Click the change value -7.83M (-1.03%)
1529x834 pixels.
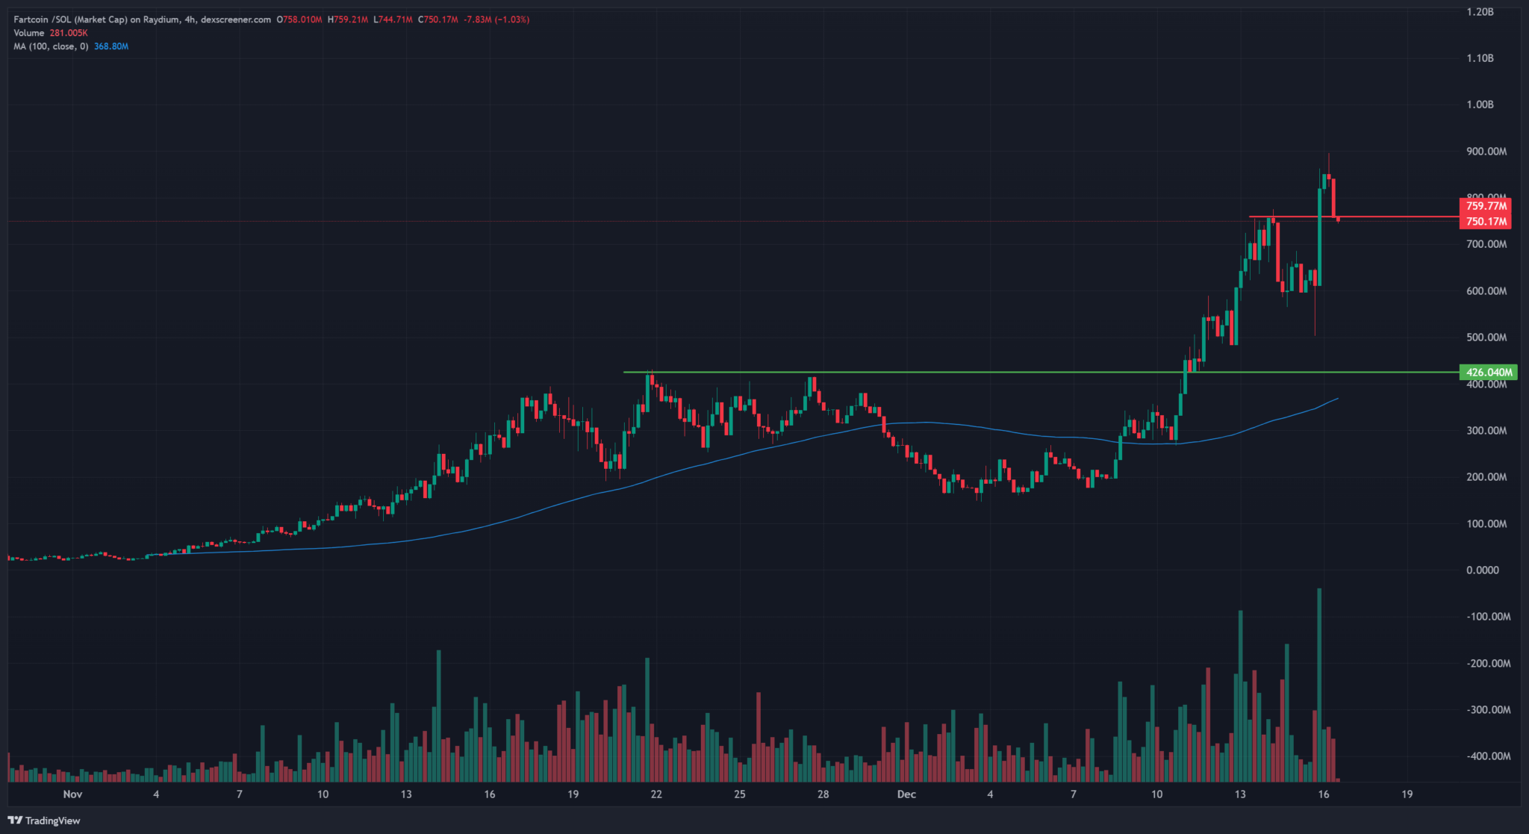point(496,19)
